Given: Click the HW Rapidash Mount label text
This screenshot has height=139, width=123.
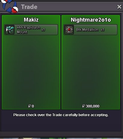Looking at the screenshot, I should click(x=28, y=30).
